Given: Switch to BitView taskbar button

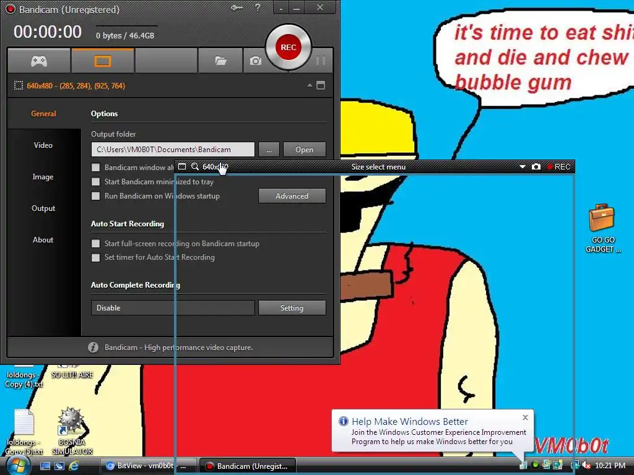Looking at the screenshot, I should 148,466.
